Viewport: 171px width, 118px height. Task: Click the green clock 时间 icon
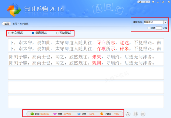click(x=32, y=114)
